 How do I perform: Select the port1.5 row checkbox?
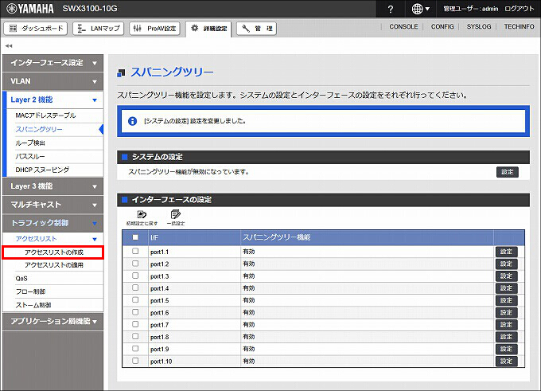[x=135, y=300]
